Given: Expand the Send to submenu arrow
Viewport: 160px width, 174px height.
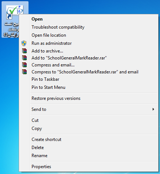Looking at the screenshot, I should tap(153, 109).
